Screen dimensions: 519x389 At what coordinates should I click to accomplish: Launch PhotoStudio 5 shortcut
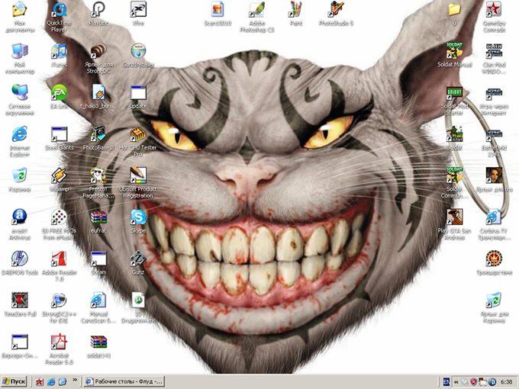[x=336, y=10]
